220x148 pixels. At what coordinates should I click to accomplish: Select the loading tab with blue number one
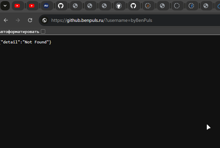tap(191, 6)
